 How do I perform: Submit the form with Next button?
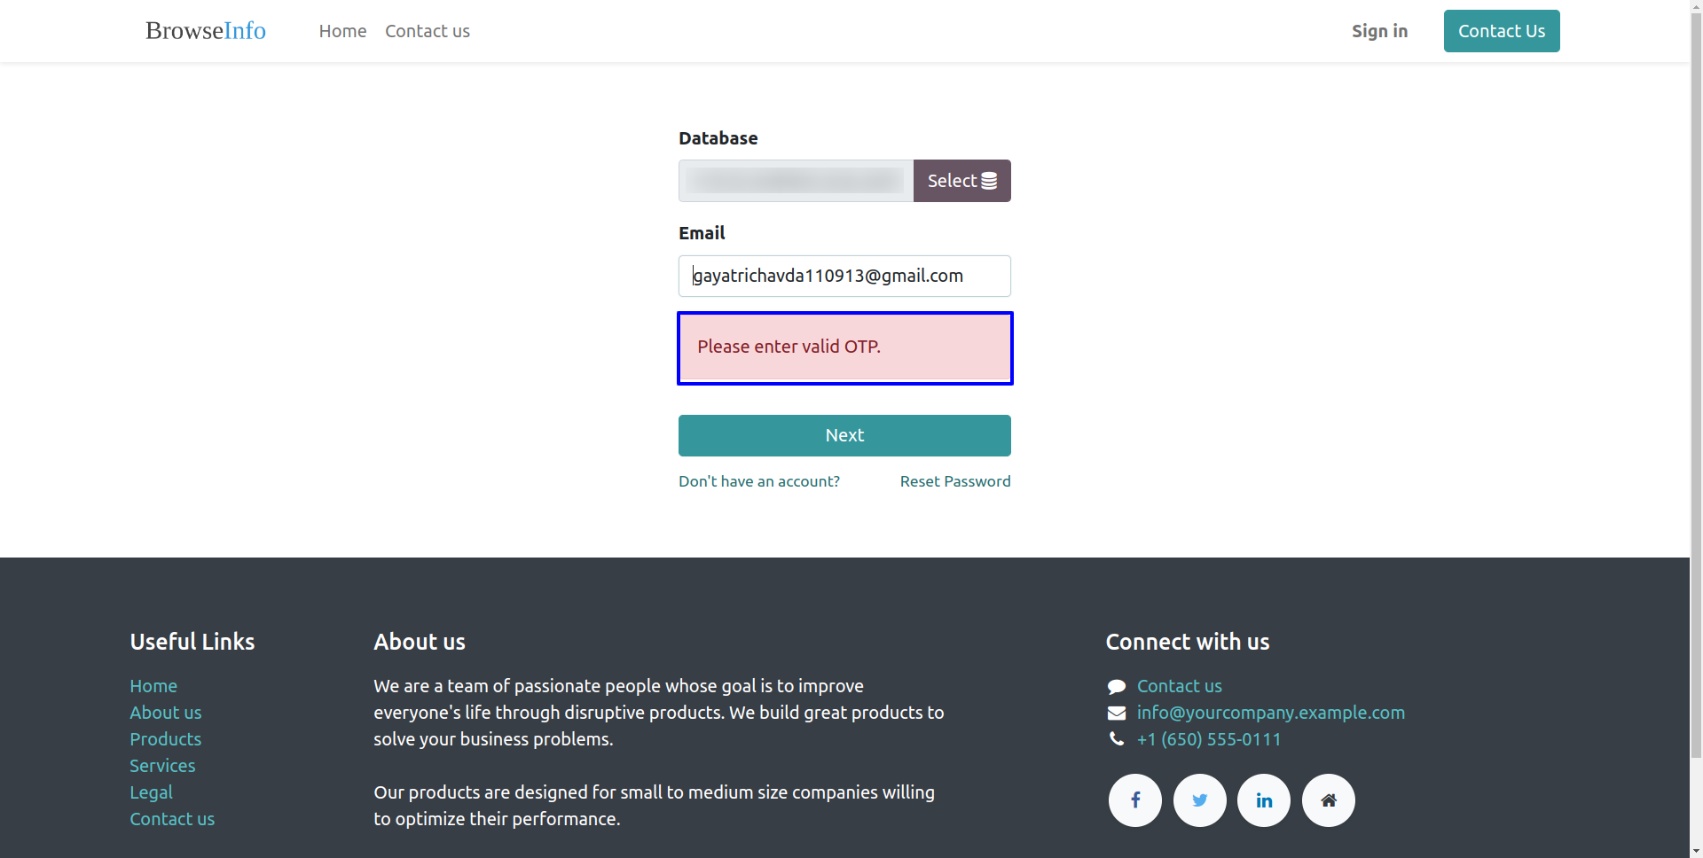[x=844, y=435]
